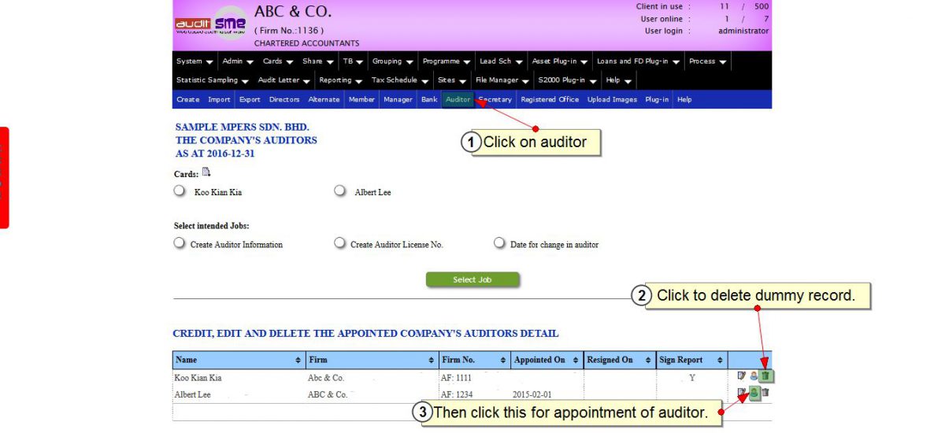This screenshot has width=945, height=433.
Task: Open the Directors tab
Action: (284, 100)
